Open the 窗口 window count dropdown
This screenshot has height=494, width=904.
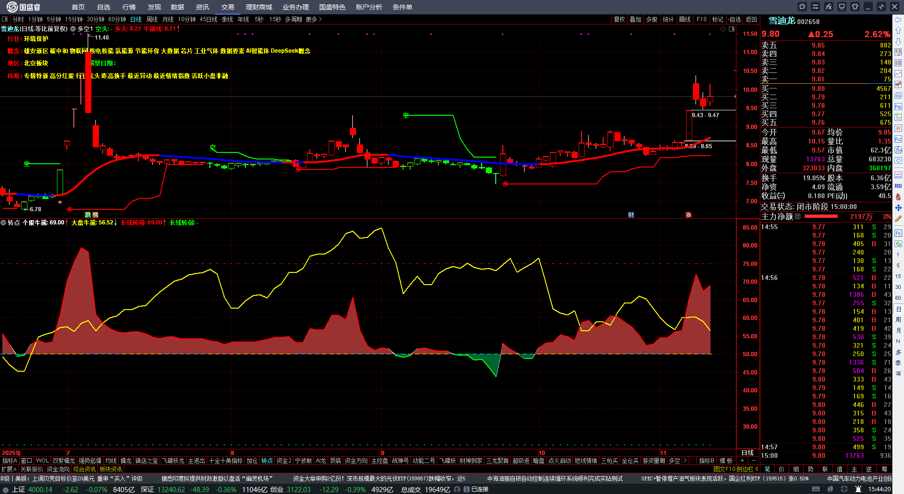[x=26, y=461]
